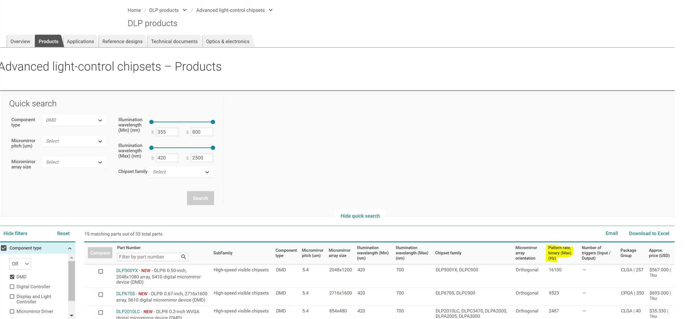Check the Display and Light Controller checkbox

click(x=12, y=297)
